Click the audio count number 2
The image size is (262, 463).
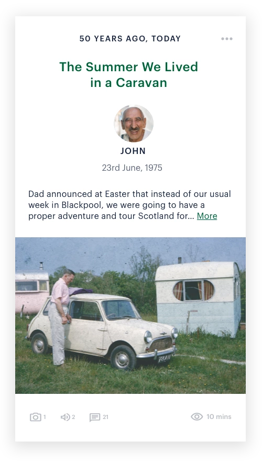(73, 417)
